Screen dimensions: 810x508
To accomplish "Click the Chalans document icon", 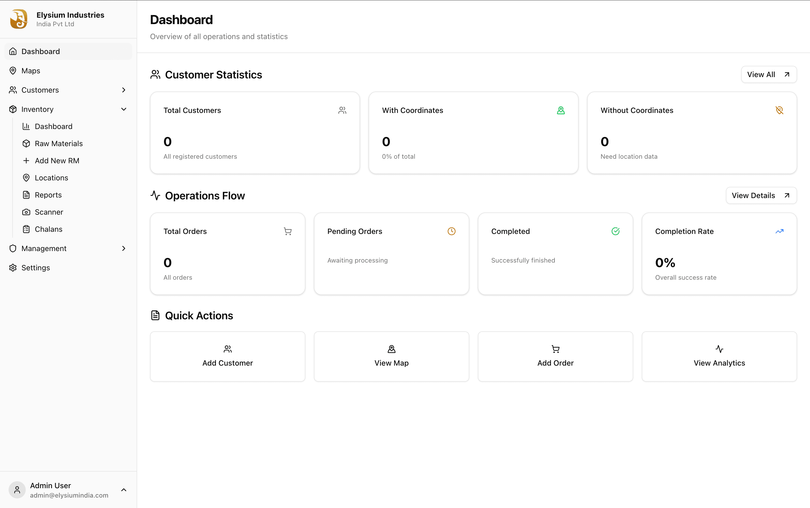I will (26, 229).
